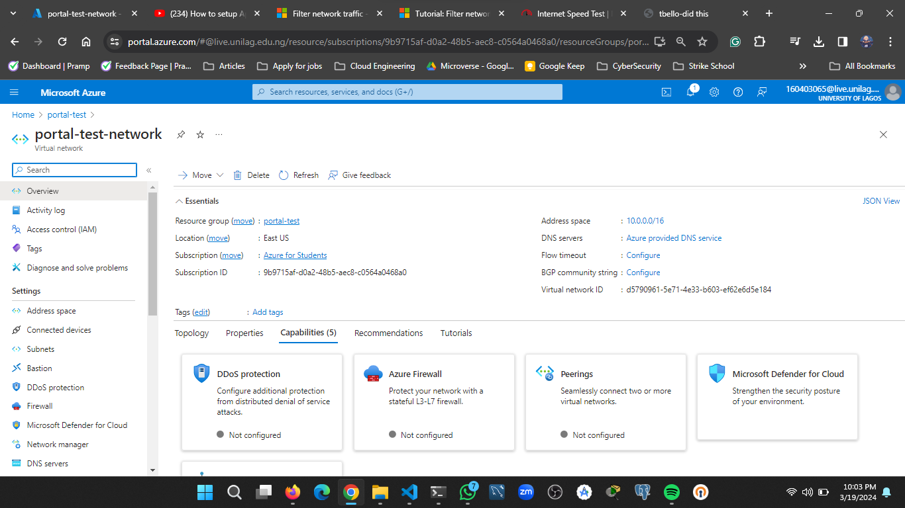Image resolution: width=905 pixels, height=508 pixels.
Task: Open Access control (IAM)
Action: tap(62, 230)
